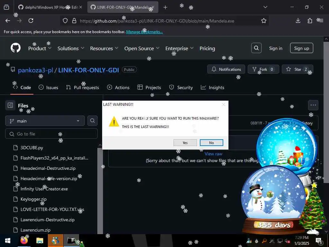Expand the Resources menu

[x=104, y=48]
